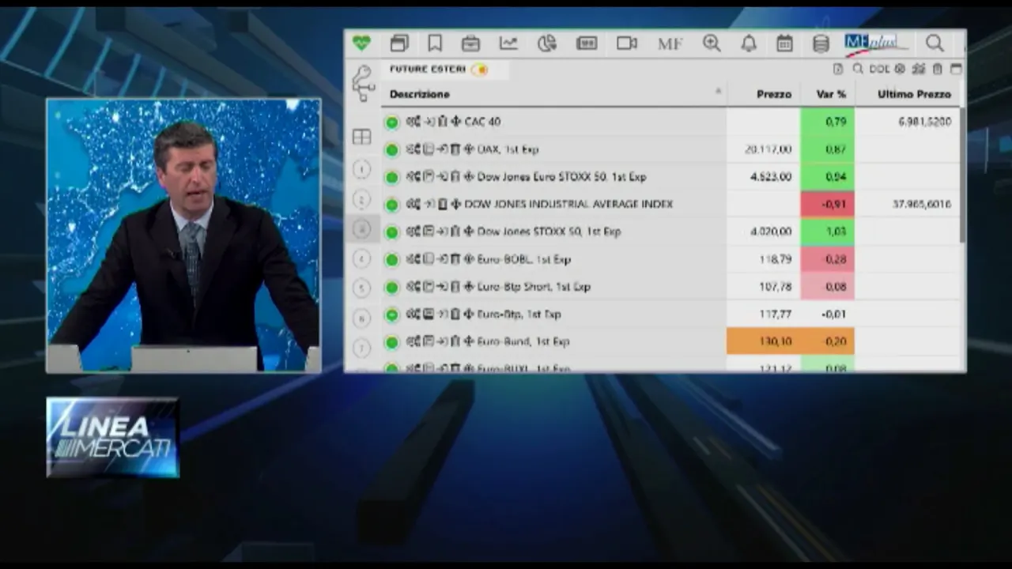1012x569 pixels.
Task: Open the alerts bell icon
Action: (748, 43)
